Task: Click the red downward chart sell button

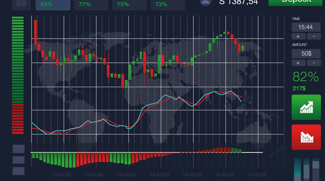Action: (x=306, y=137)
